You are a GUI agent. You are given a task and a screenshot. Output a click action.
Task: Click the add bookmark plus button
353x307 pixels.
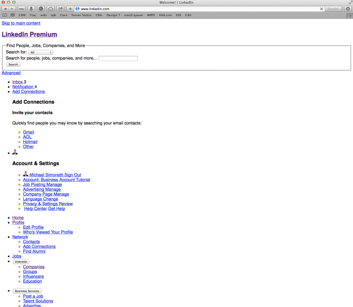click(x=70, y=9)
